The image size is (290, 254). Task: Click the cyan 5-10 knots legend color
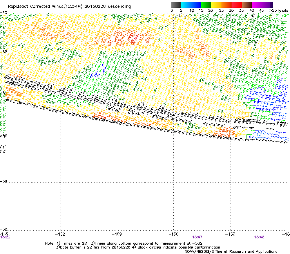tap(186, 5)
